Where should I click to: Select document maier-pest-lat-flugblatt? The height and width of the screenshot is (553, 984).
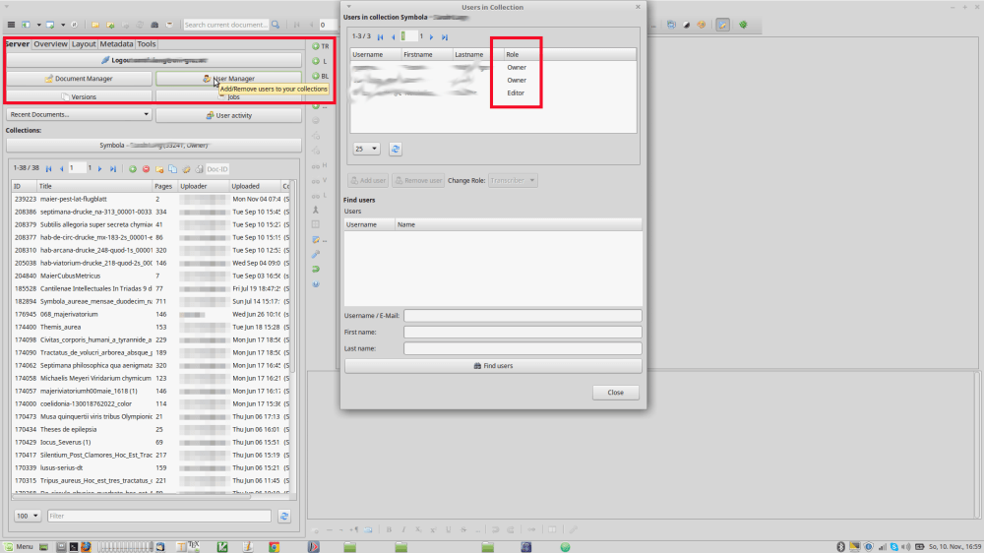pos(151,199)
